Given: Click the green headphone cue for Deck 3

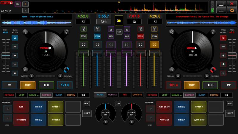Looking at the screenshot, I should point(83,45).
